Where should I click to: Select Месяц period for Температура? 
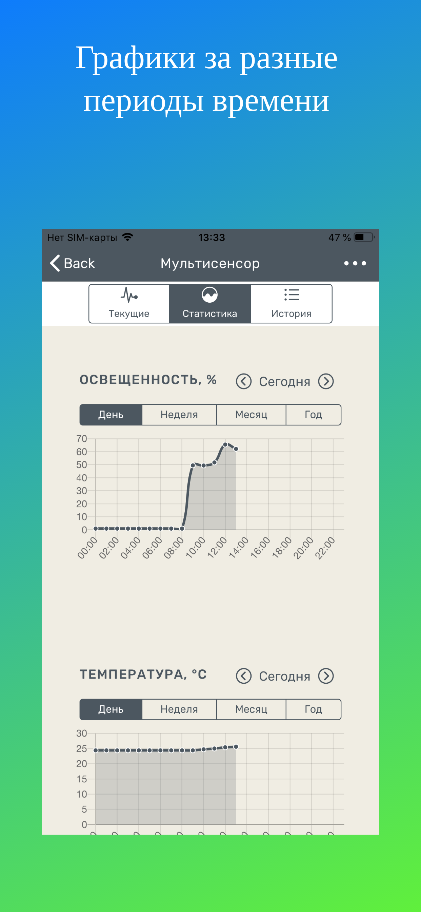point(251,709)
